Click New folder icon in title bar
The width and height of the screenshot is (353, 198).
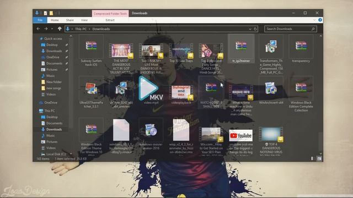[x=51, y=13]
